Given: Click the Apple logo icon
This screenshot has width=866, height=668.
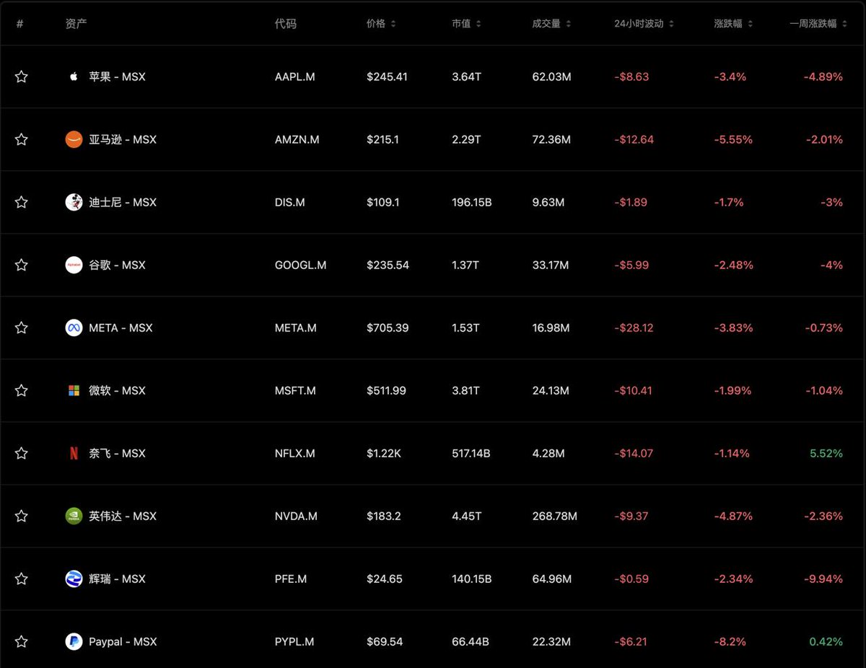Looking at the screenshot, I should [x=74, y=76].
